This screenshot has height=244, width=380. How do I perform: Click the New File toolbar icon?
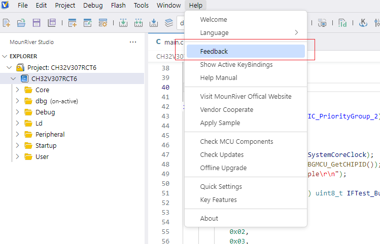[6, 23]
